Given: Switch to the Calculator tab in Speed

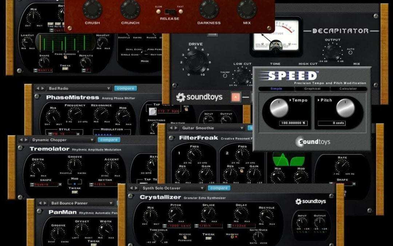Looking at the screenshot, I should 348,89.
